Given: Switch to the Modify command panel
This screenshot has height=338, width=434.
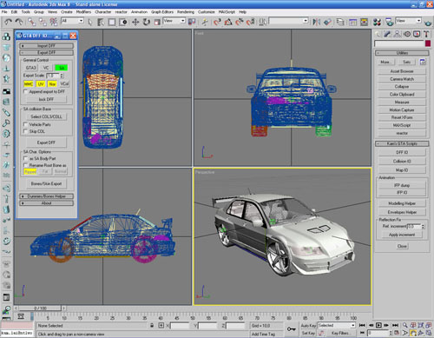Looking at the screenshot, I should (387, 34).
